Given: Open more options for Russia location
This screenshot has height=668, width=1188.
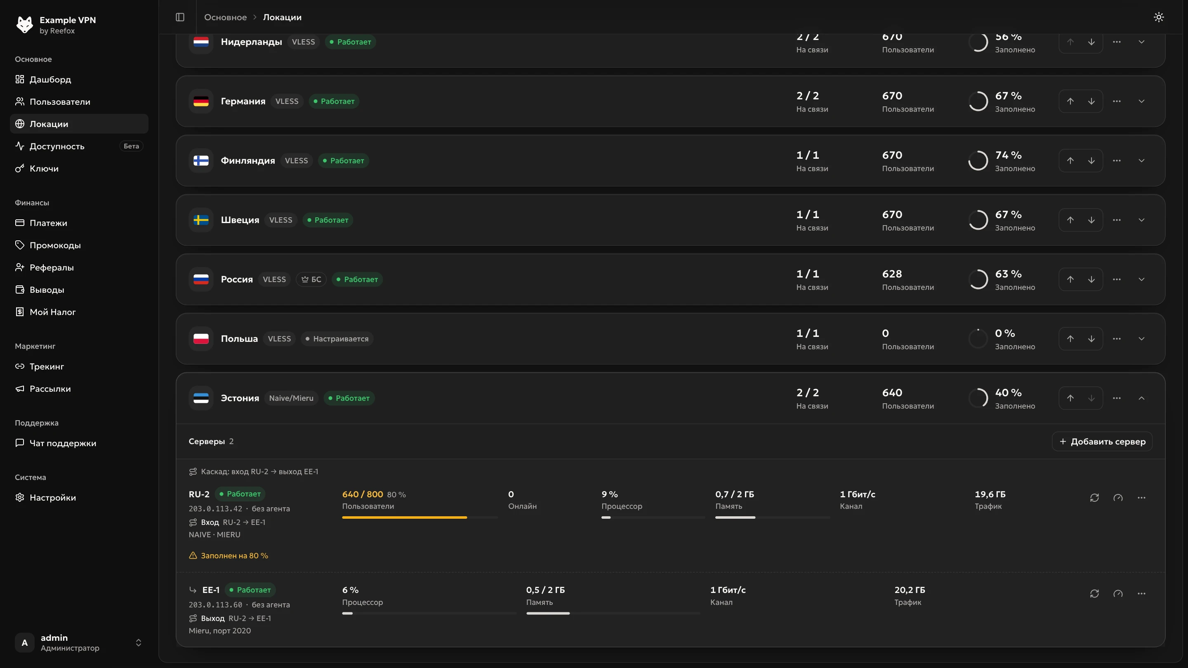Looking at the screenshot, I should [1117, 280].
